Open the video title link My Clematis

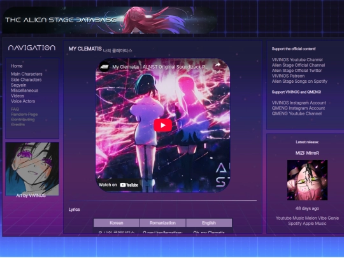coord(160,67)
